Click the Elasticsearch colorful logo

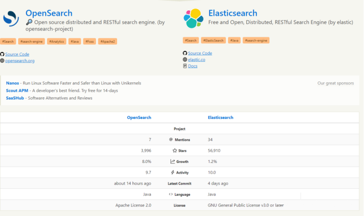tap(193, 18)
